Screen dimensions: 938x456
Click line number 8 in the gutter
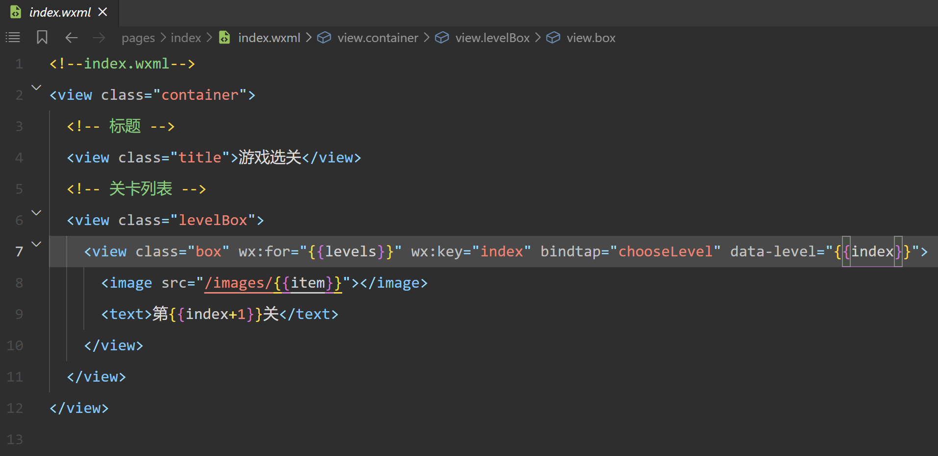19,283
